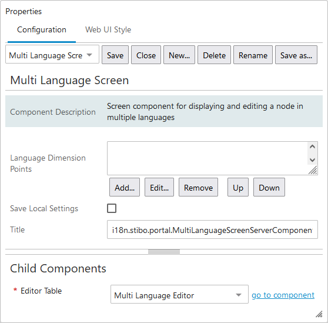The height and width of the screenshot is (323, 328).
Task: Click the Editor Table dropdown arrow
Action: [x=239, y=295]
